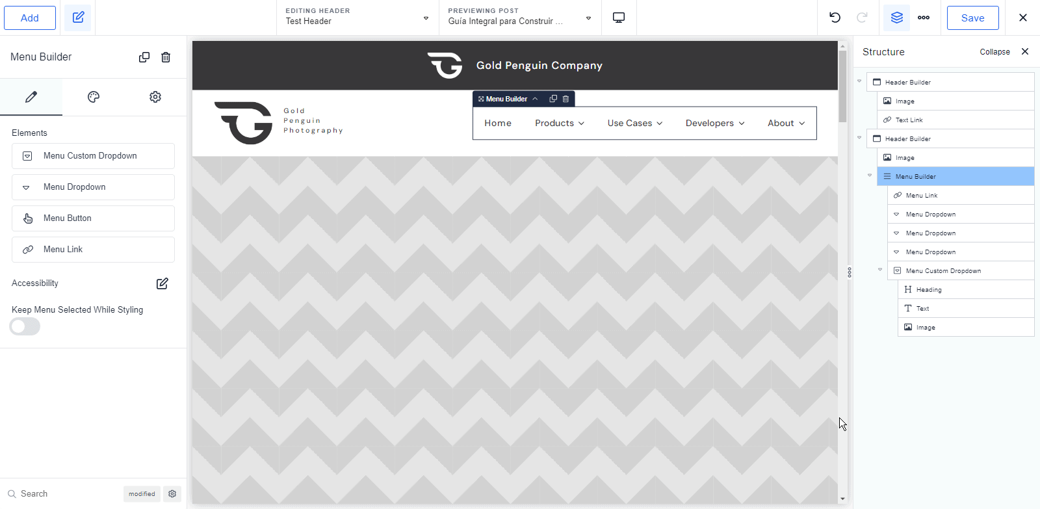
Task: Select the Text row below Heading
Action: pos(966,309)
